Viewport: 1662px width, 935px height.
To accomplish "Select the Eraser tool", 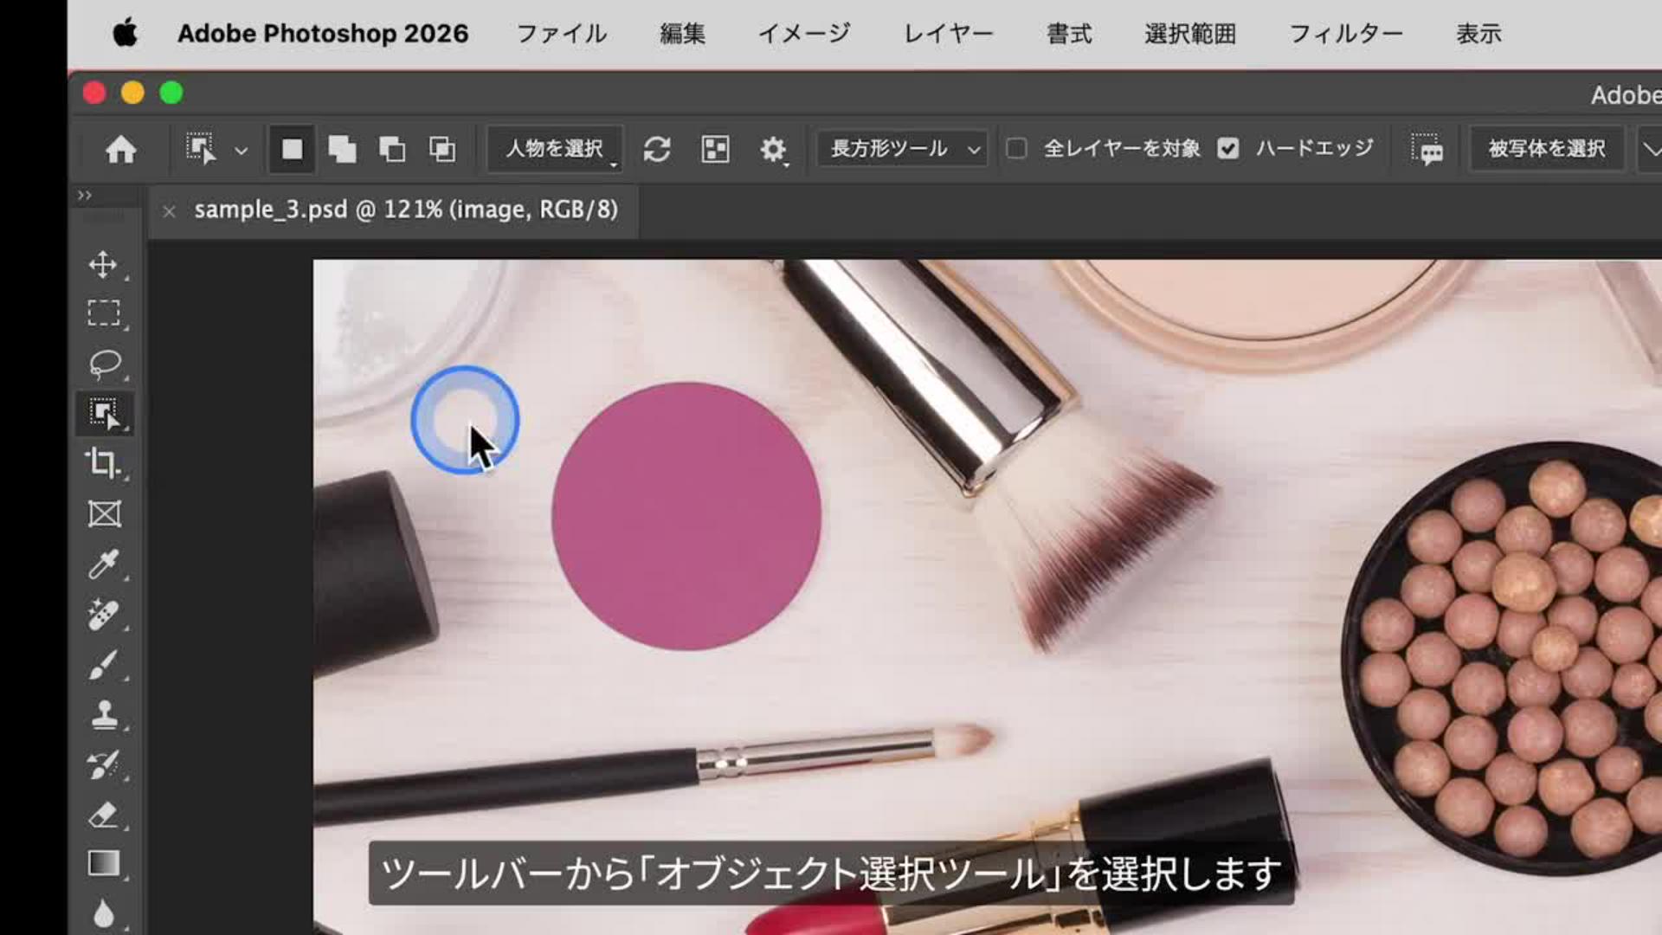I will [x=103, y=815].
